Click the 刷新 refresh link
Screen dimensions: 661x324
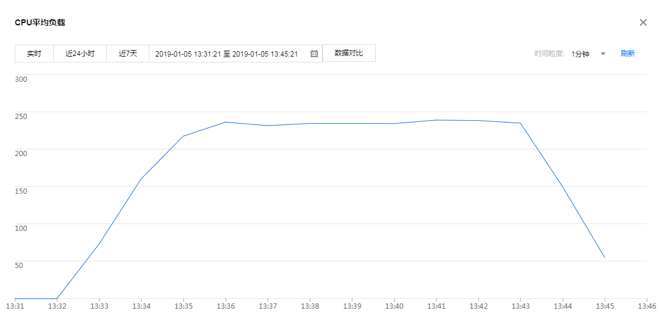627,54
